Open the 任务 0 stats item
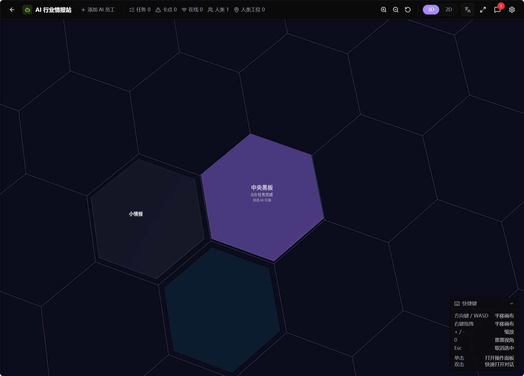The image size is (524, 376). tap(140, 10)
